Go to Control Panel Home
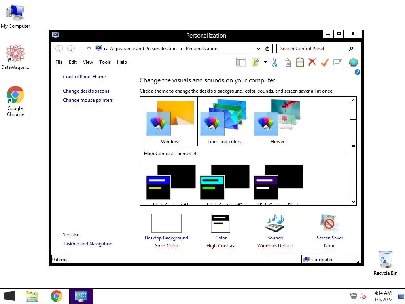Image resolution: width=405 pixels, height=304 pixels. tap(84, 77)
